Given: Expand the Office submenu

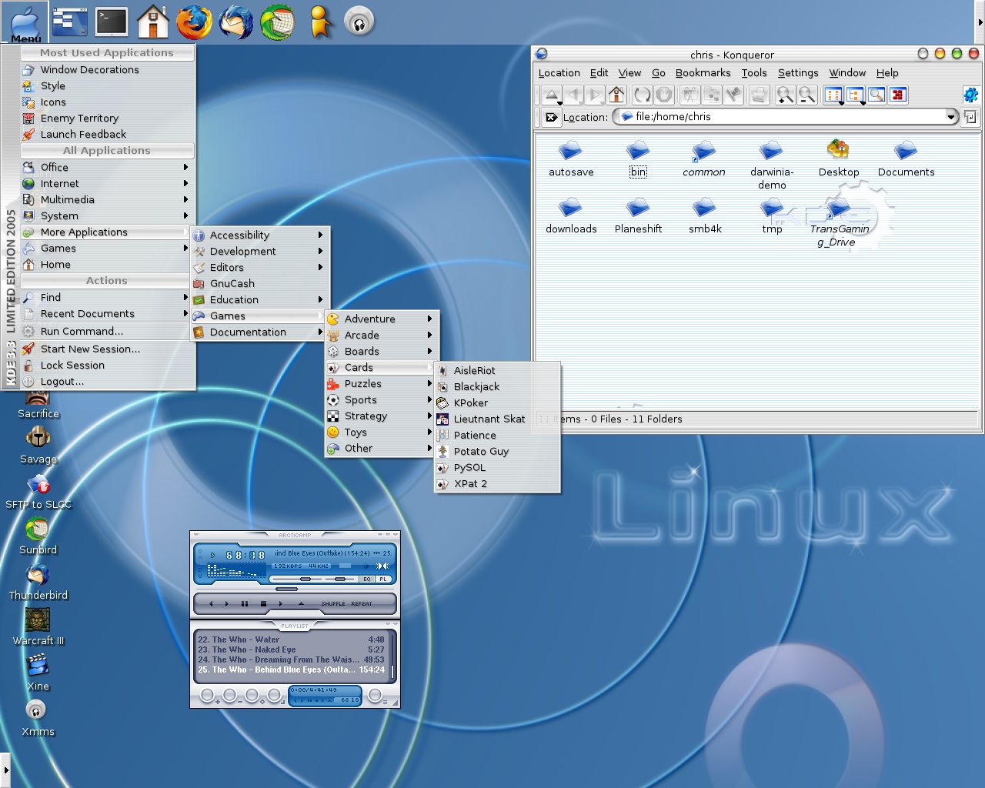Looking at the screenshot, I should tap(105, 167).
